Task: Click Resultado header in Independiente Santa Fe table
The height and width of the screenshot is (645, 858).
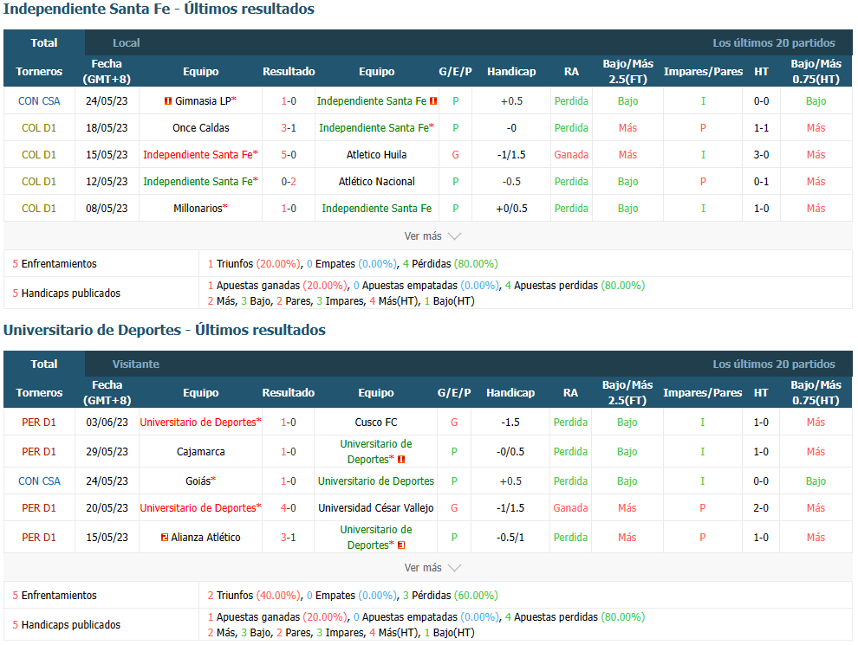Action: [289, 72]
